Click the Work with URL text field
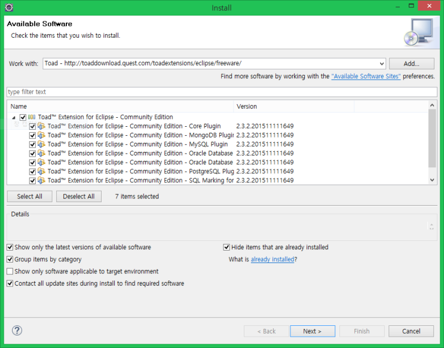The image size is (444, 348). click(x=211, y=63)
